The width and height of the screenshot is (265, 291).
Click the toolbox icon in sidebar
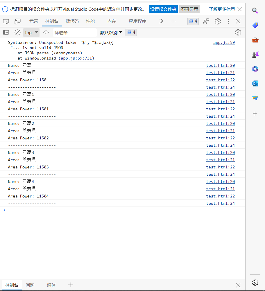click(255, 40)
